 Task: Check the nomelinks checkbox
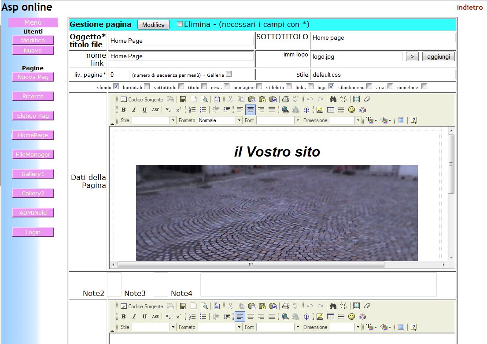pos(424,86)
